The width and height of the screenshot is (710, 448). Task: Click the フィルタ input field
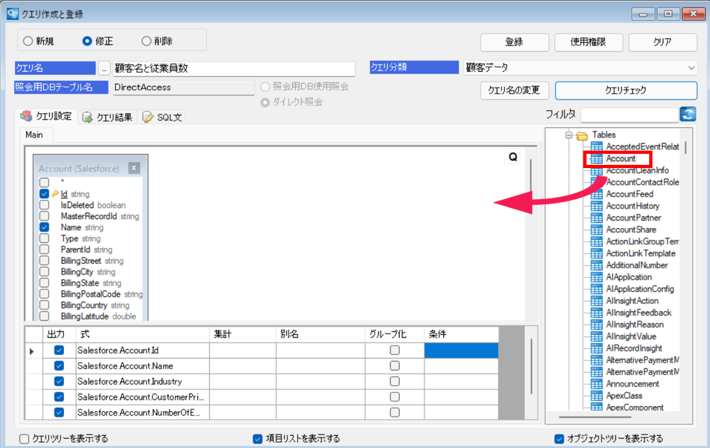click(x=629, y=115)
